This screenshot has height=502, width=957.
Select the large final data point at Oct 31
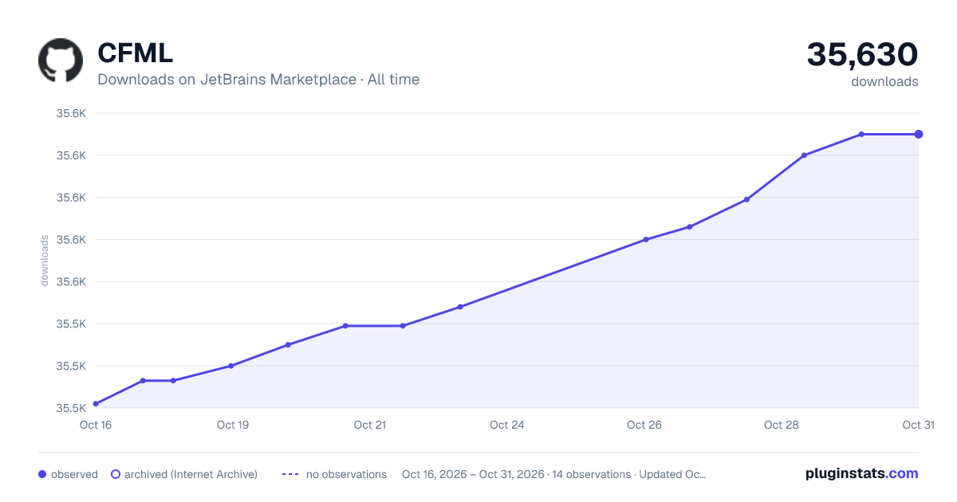point(919,134)
